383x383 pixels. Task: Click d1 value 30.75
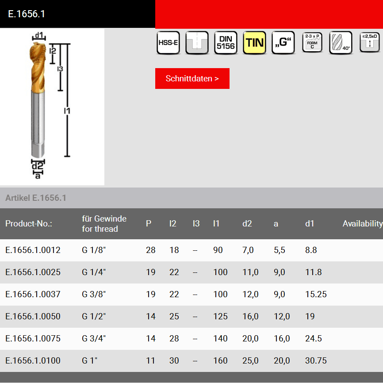[x=316, y=360]
